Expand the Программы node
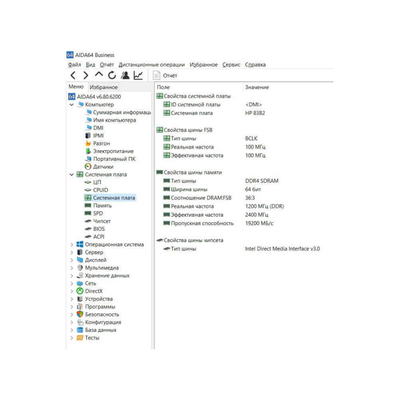This screenshot has height=399, width=399. pos(72,306)
